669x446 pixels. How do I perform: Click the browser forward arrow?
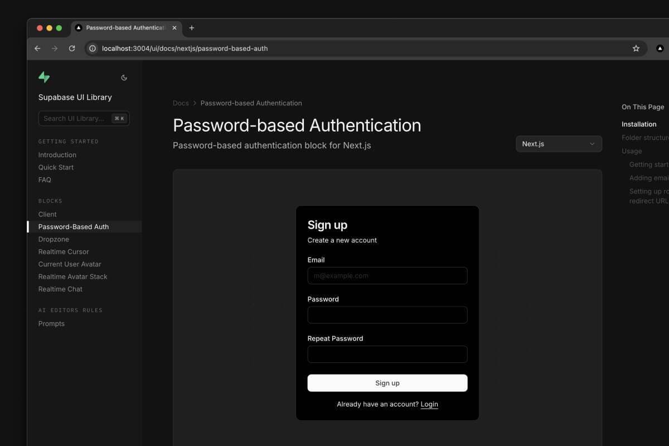54,49
